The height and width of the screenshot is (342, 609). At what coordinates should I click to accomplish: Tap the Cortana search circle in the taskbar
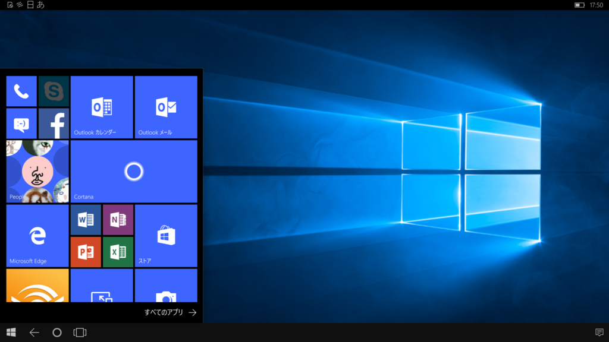(57, 332)
